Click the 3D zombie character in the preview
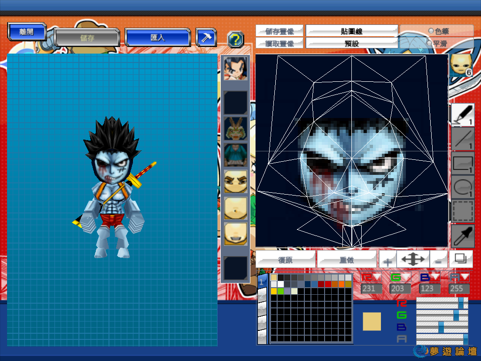Viewport: 481px width, 361px height. click(113, 188)
